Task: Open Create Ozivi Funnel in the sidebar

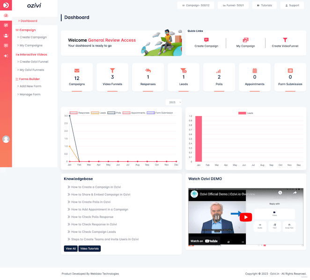Action: click(33, 62)
